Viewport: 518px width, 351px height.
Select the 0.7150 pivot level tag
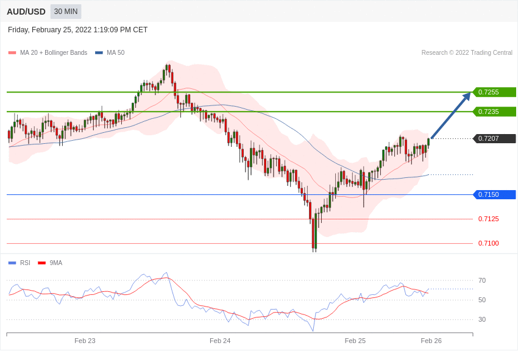(494, 194)
